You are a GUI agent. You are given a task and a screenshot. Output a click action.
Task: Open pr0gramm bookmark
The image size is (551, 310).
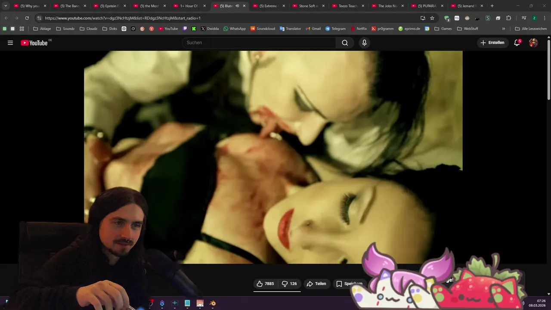[382, 29]
